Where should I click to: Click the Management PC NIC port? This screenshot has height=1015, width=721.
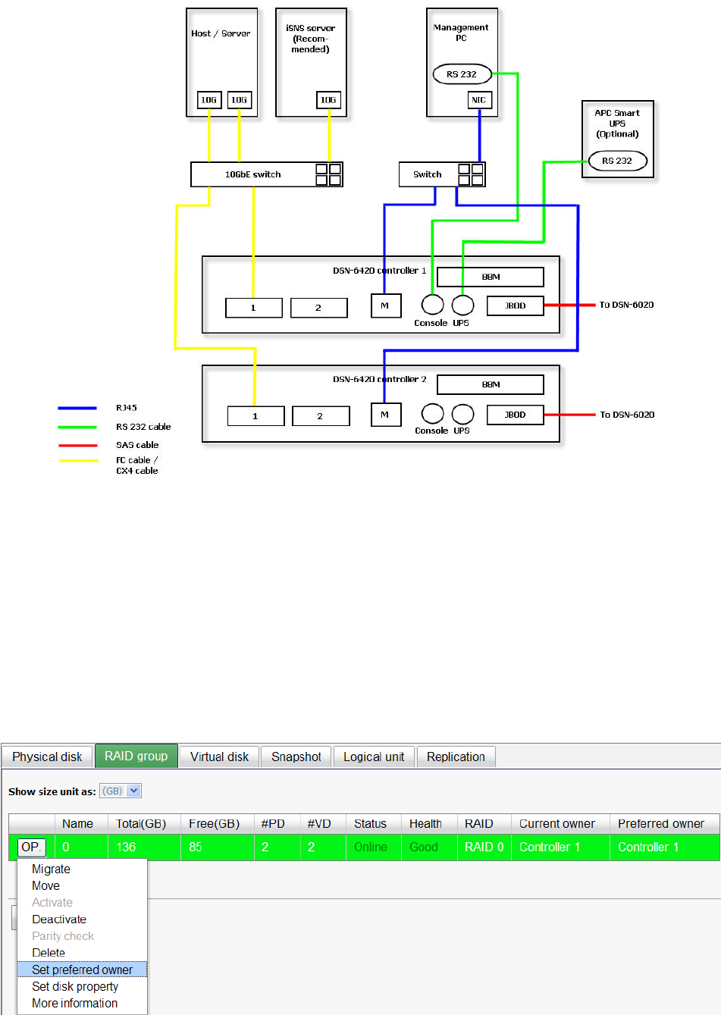(479, 100)
